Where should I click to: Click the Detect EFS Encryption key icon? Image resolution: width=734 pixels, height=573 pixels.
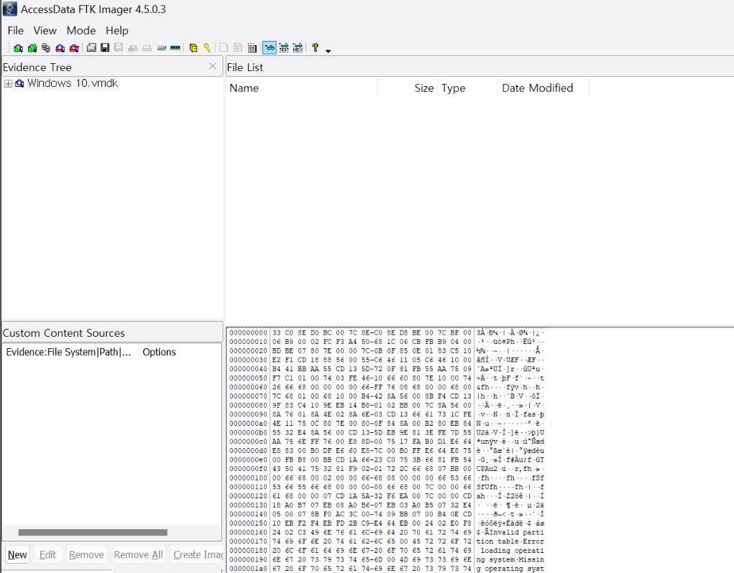pyautogui.click(x=207, y=47)
